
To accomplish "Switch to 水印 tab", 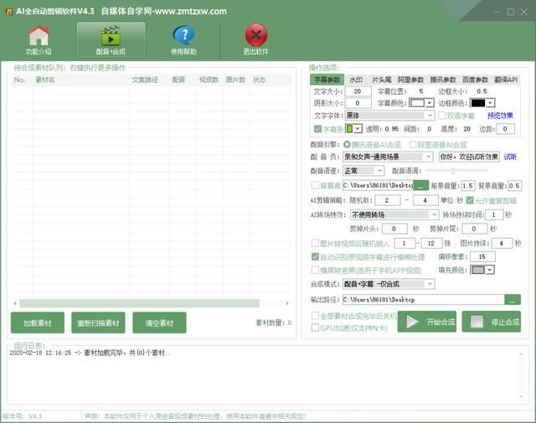I will (356, 80).
